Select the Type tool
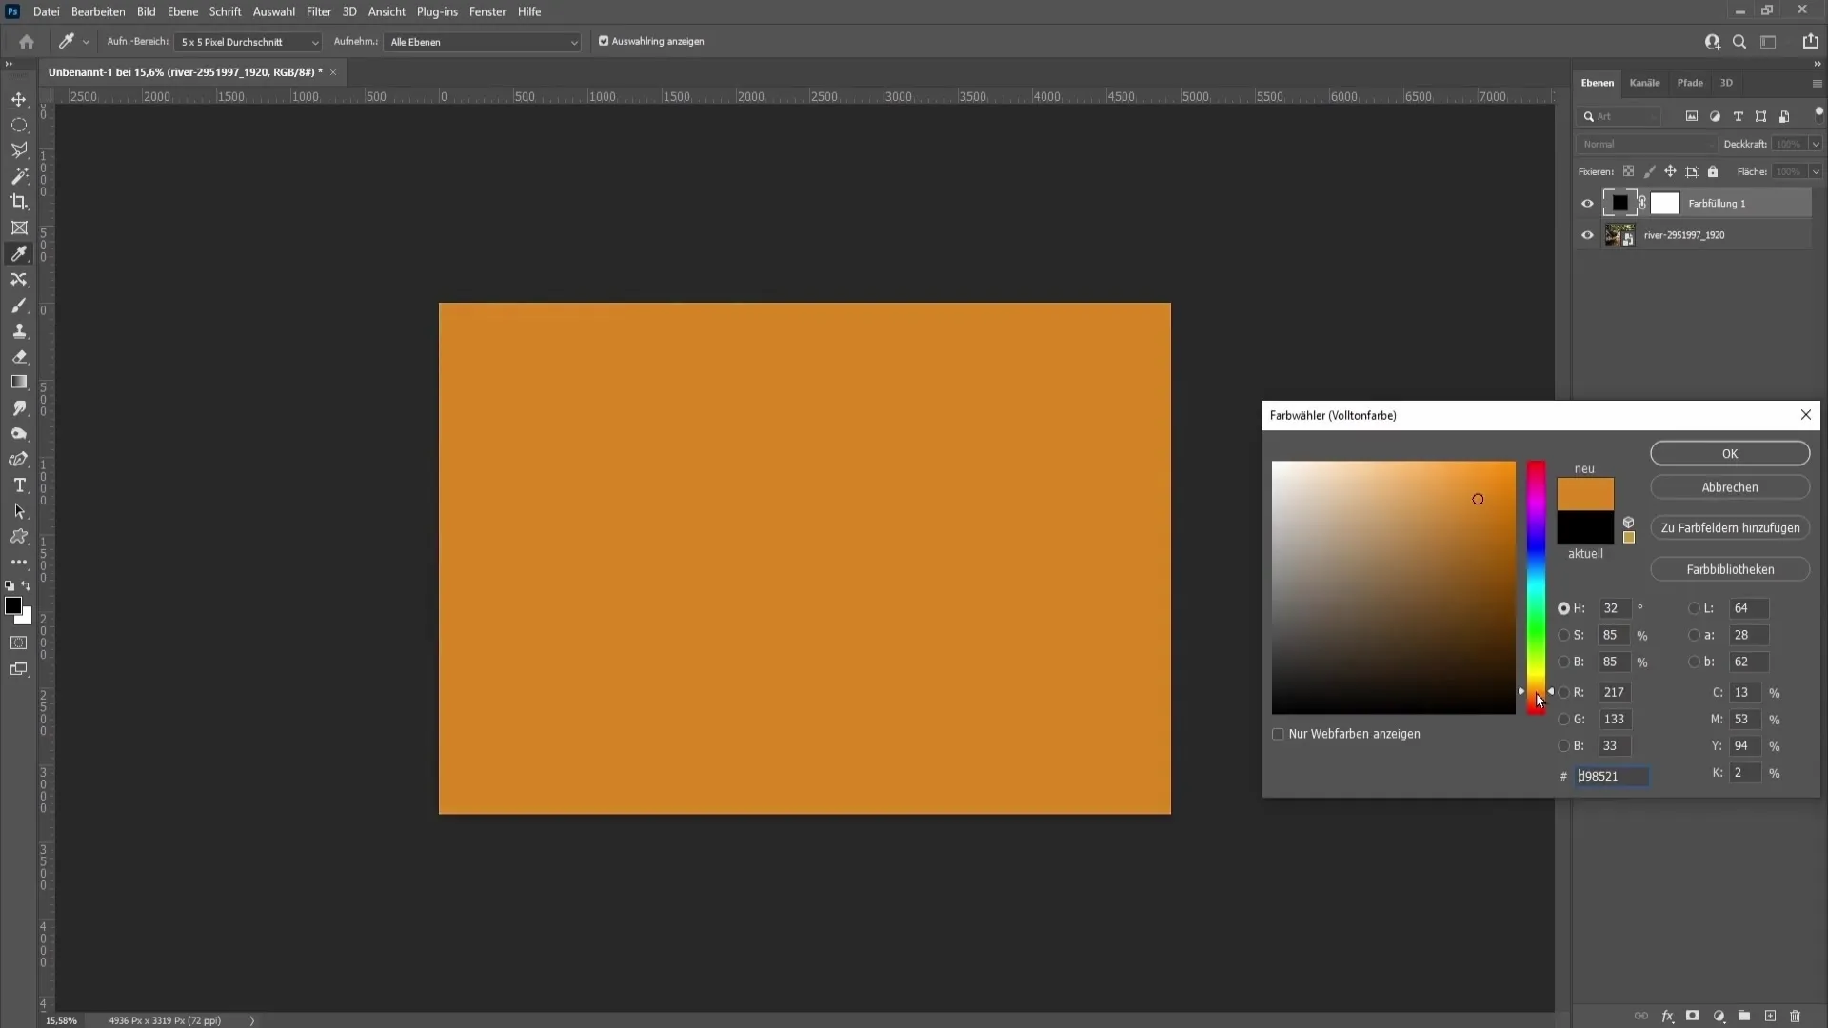 point(19,485)
